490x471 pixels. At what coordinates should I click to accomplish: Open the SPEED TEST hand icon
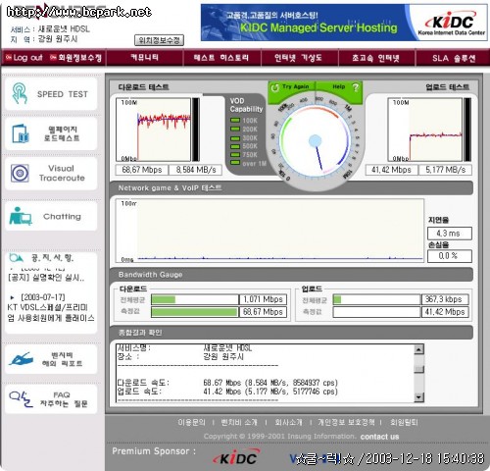coord(20,93)
